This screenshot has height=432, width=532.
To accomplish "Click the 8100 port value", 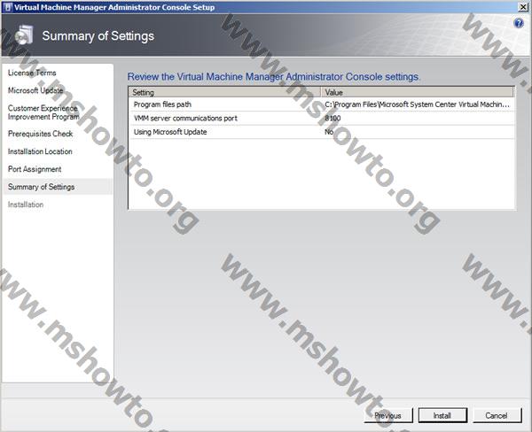I will [332, 119].
